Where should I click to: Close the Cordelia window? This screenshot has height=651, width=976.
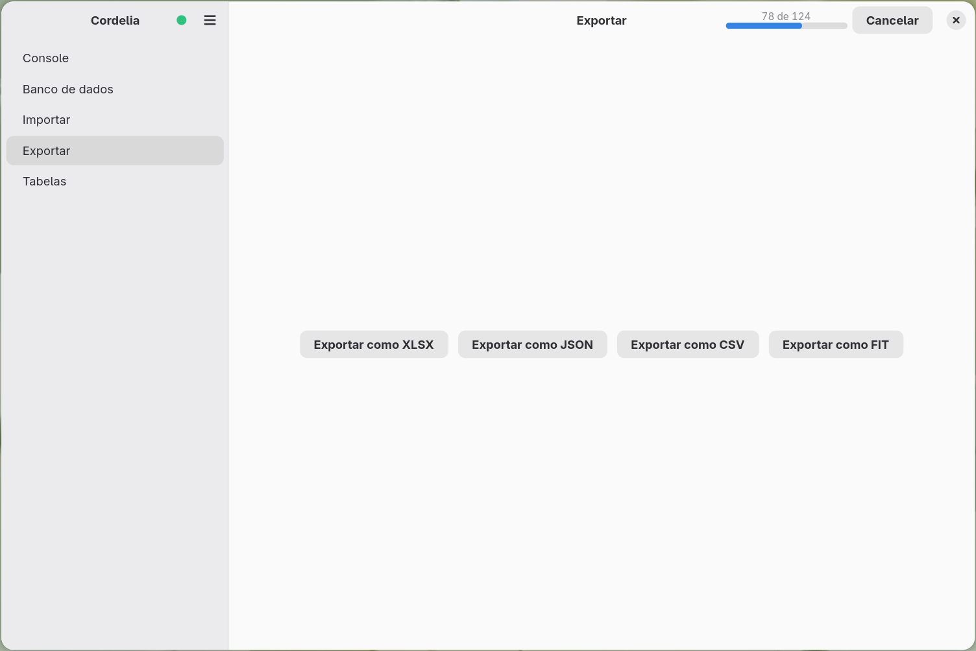[956, 20]
